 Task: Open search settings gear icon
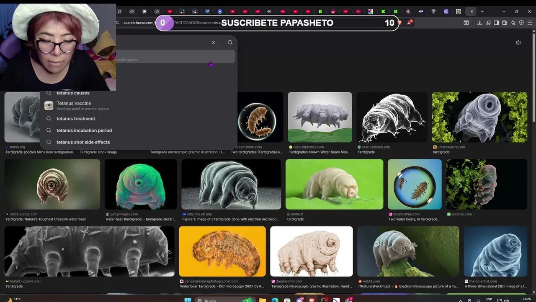tap(518, 42)
